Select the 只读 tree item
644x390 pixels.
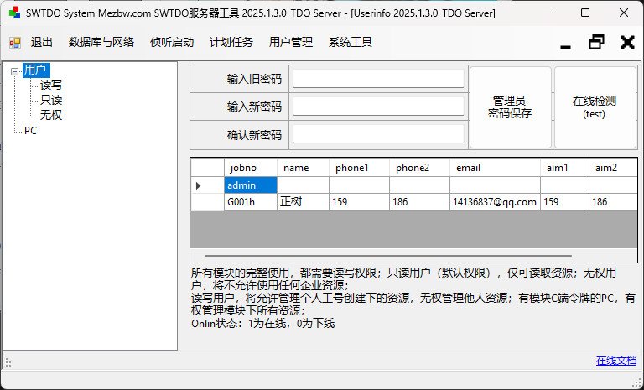click(x=51, y=100)
